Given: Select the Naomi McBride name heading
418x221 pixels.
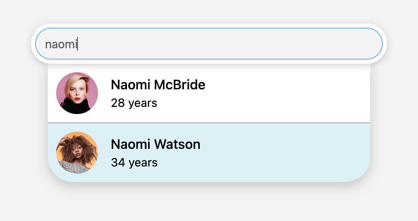Looking at the screenshot, I should tap(158, 85).
